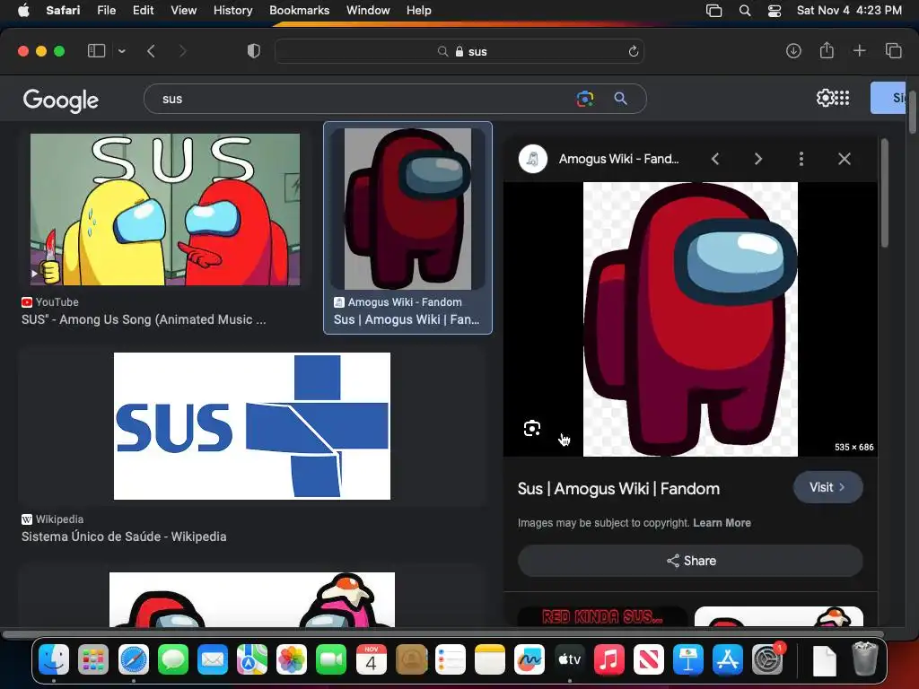The image size is (919, 689).
Task: Open a new tab with the plus icon
Action: [x=859, y=51]
